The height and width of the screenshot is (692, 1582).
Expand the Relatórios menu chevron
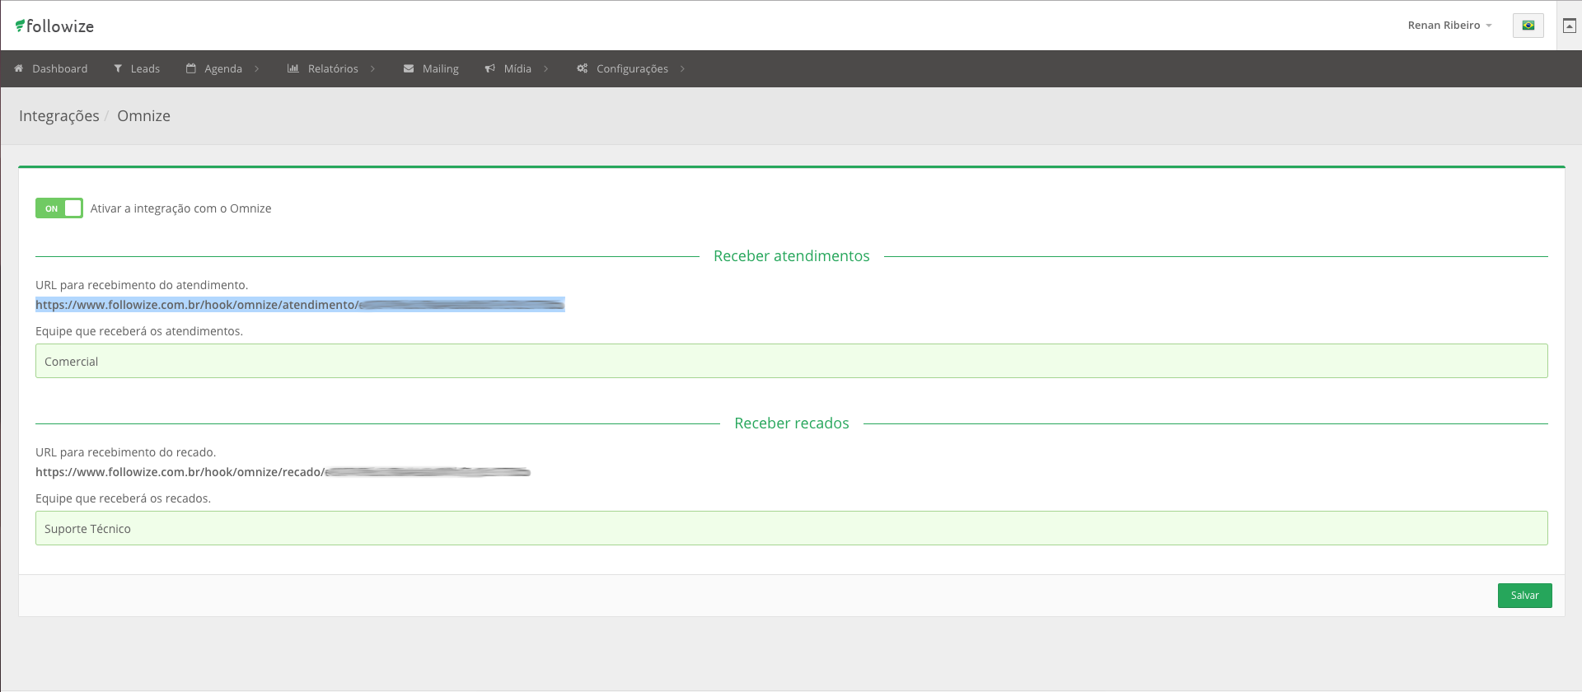[x=372, y=68]
